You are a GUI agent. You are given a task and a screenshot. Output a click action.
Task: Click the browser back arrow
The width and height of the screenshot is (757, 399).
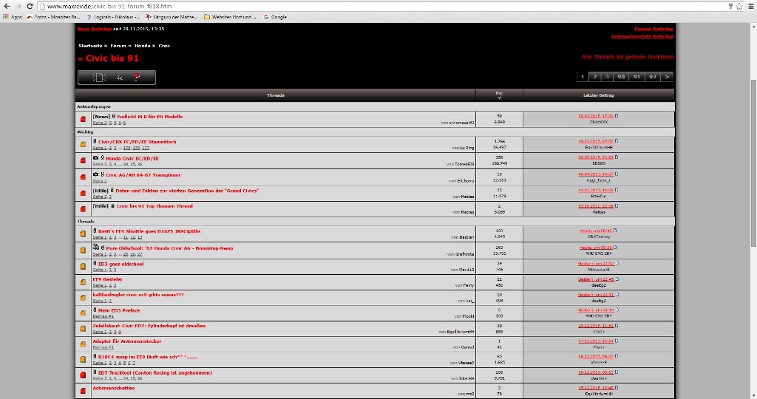pos(6,5)
